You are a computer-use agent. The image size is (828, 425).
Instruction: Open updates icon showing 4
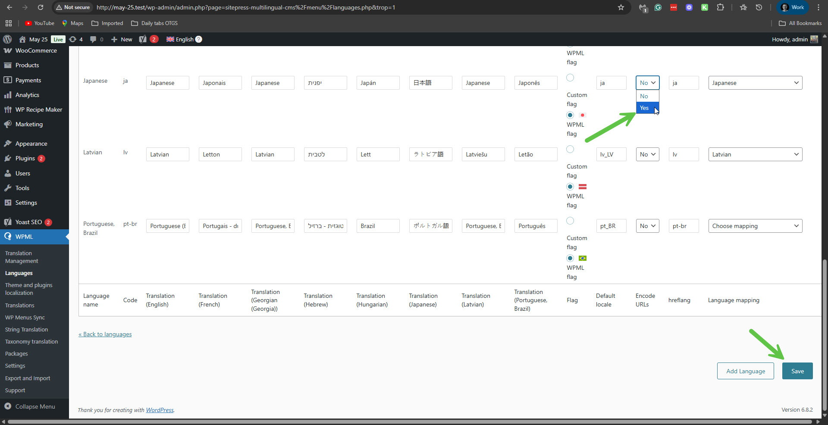(x=76, y=39)
